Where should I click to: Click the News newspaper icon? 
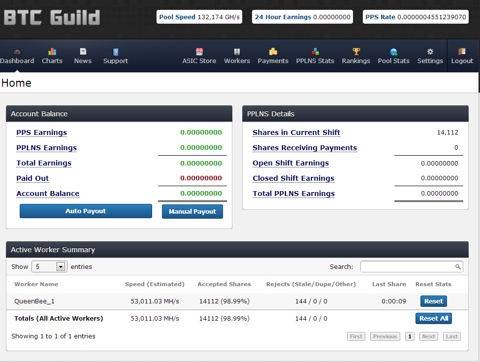[83, 51]
